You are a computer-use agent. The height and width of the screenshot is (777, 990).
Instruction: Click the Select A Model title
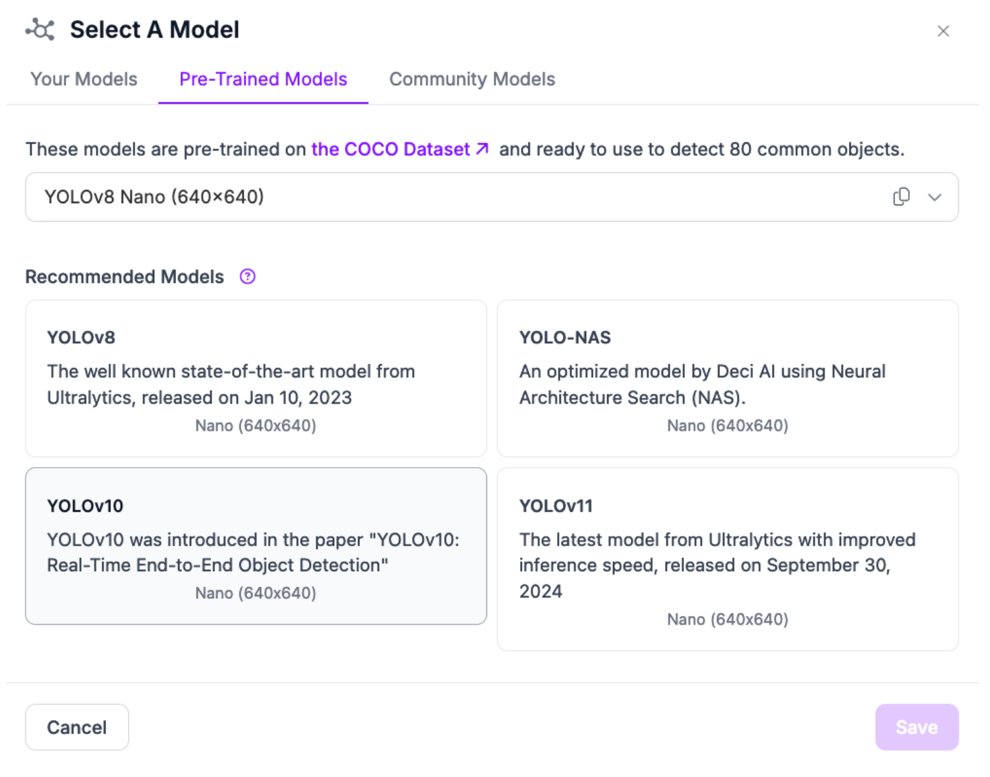click(x=154, y=30)
